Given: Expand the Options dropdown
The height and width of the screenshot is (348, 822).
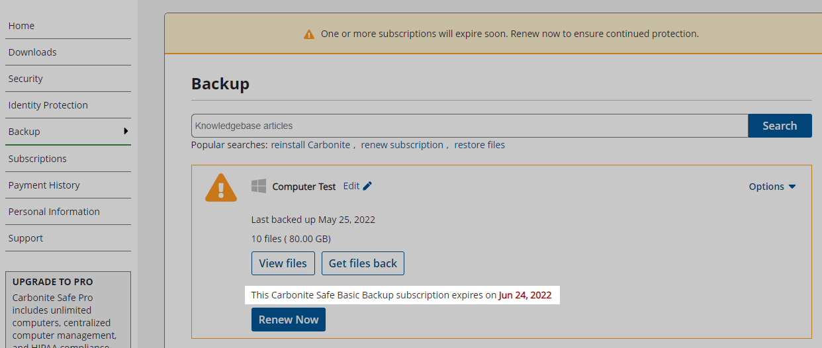Looking at the screenshot, I should pos(772,187).
